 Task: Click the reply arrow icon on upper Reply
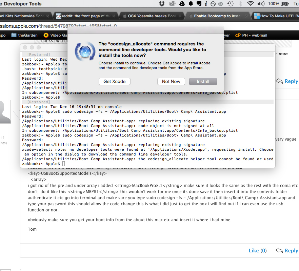[279, 81]
